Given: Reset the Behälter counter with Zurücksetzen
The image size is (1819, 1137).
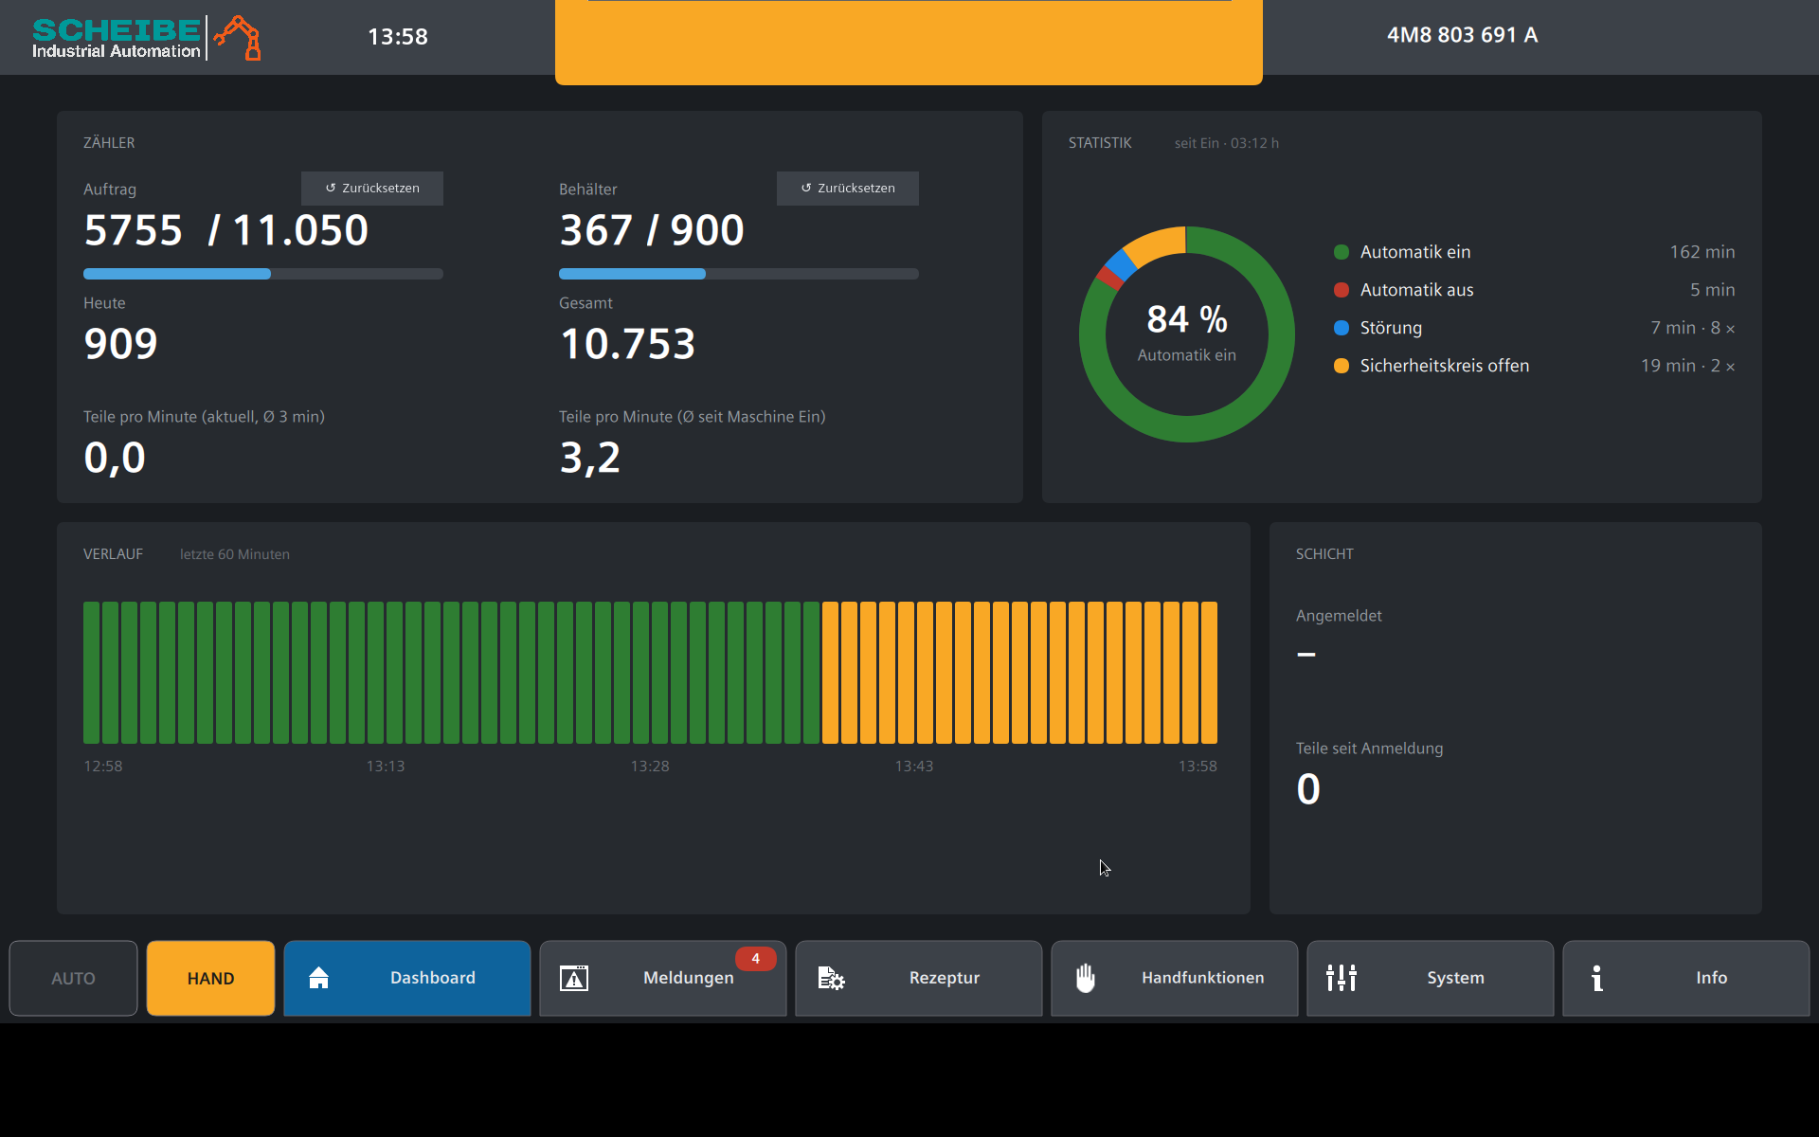Looking at the screenshot, I should point(848,188).
